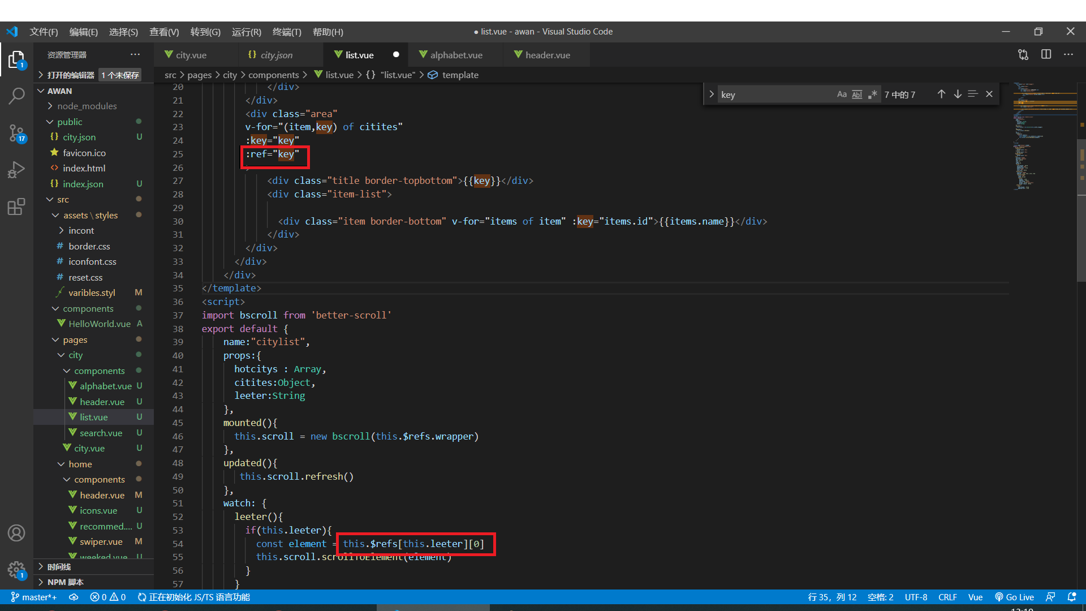1086x611 pixels.
Task: Click the VS Code logo icon
Action: 12,32
